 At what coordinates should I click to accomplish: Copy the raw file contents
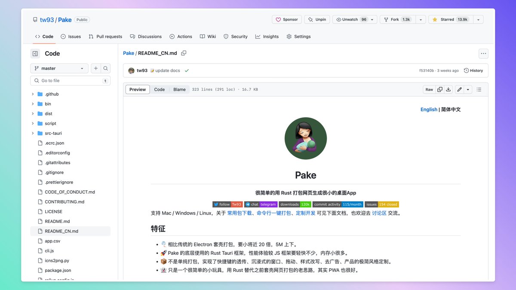coord(439,89)
